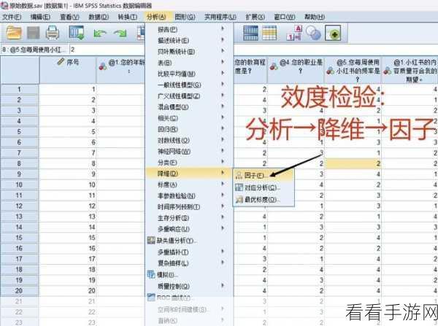Image resolution: width=438 pixels, height=326 pixels.
Task: Expand the 描述统计(E) submenu
Action: point(189,40)
